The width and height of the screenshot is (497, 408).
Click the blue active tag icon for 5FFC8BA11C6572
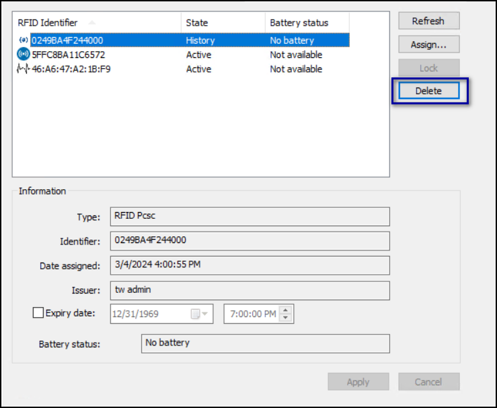(x=23, y=54)
